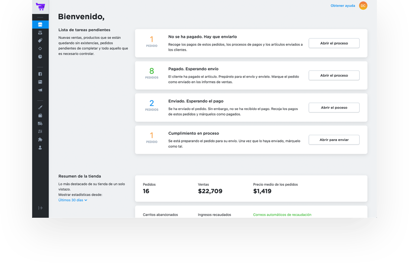The height and width of the screenshot is (263, 409).
Task: Click the Carritos abandonados label
Action: click(160, 215)
